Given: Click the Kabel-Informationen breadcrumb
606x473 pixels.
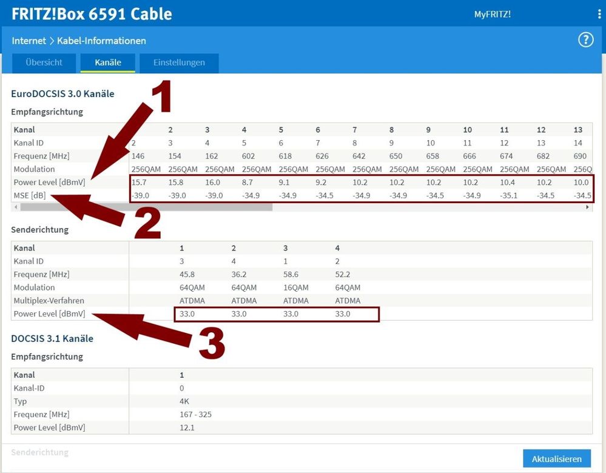Looking at the screenshot, I should click(101, 41).
